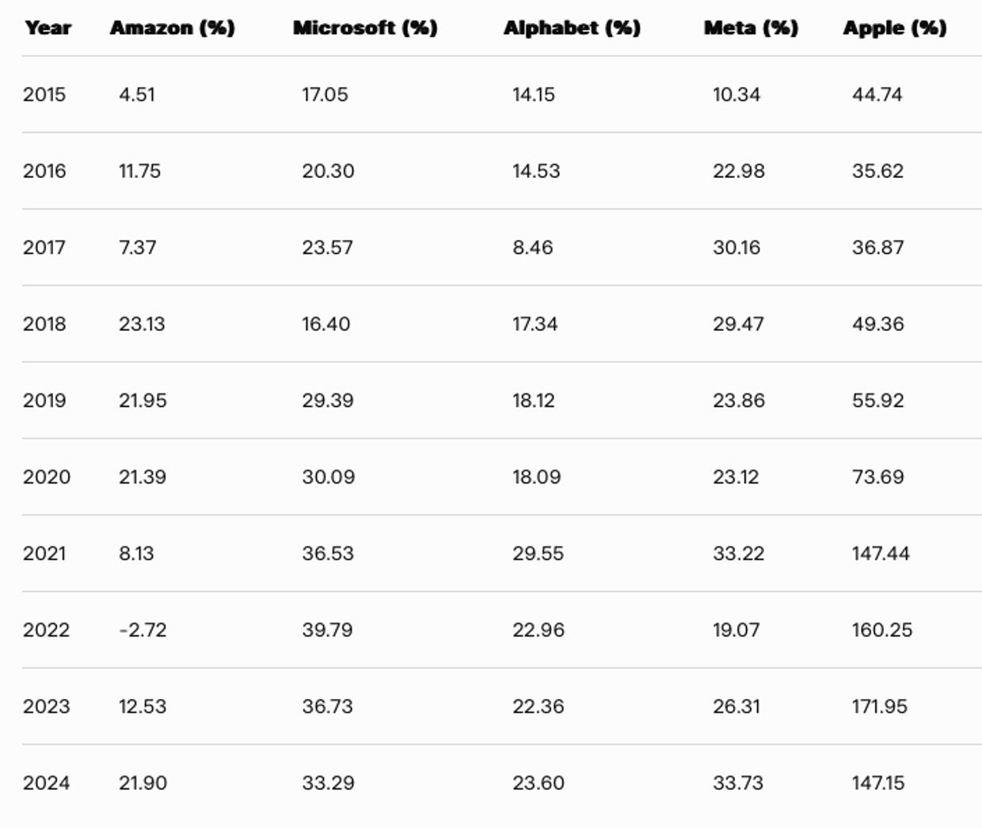This screenshot has height=828, width=982.
Task: Select the Microsoft (%) column header
Action: pyautogui.click(x=364, y=28)
